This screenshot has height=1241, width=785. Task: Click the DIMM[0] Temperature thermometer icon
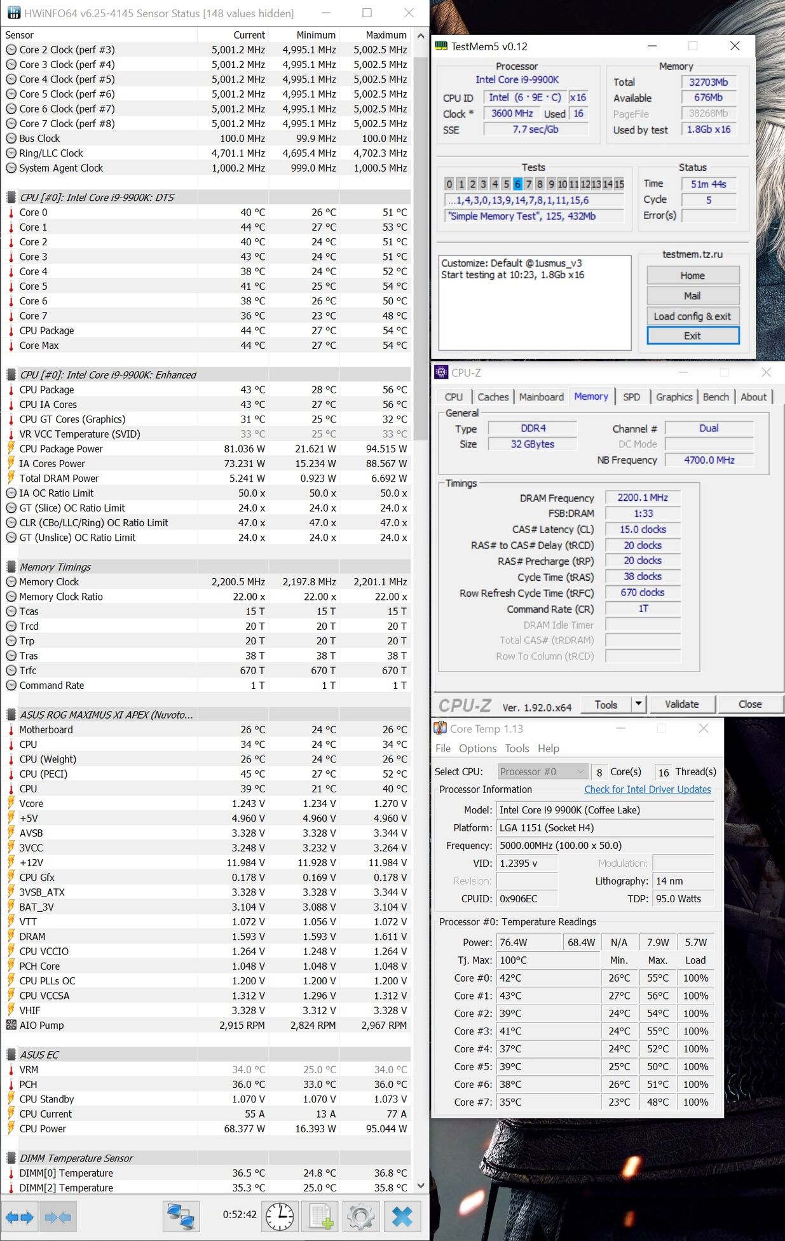click(11, 1173)
